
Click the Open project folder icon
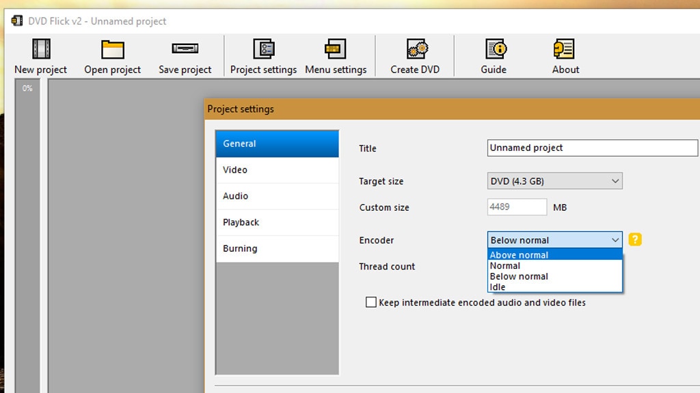(x=113, y=49)
